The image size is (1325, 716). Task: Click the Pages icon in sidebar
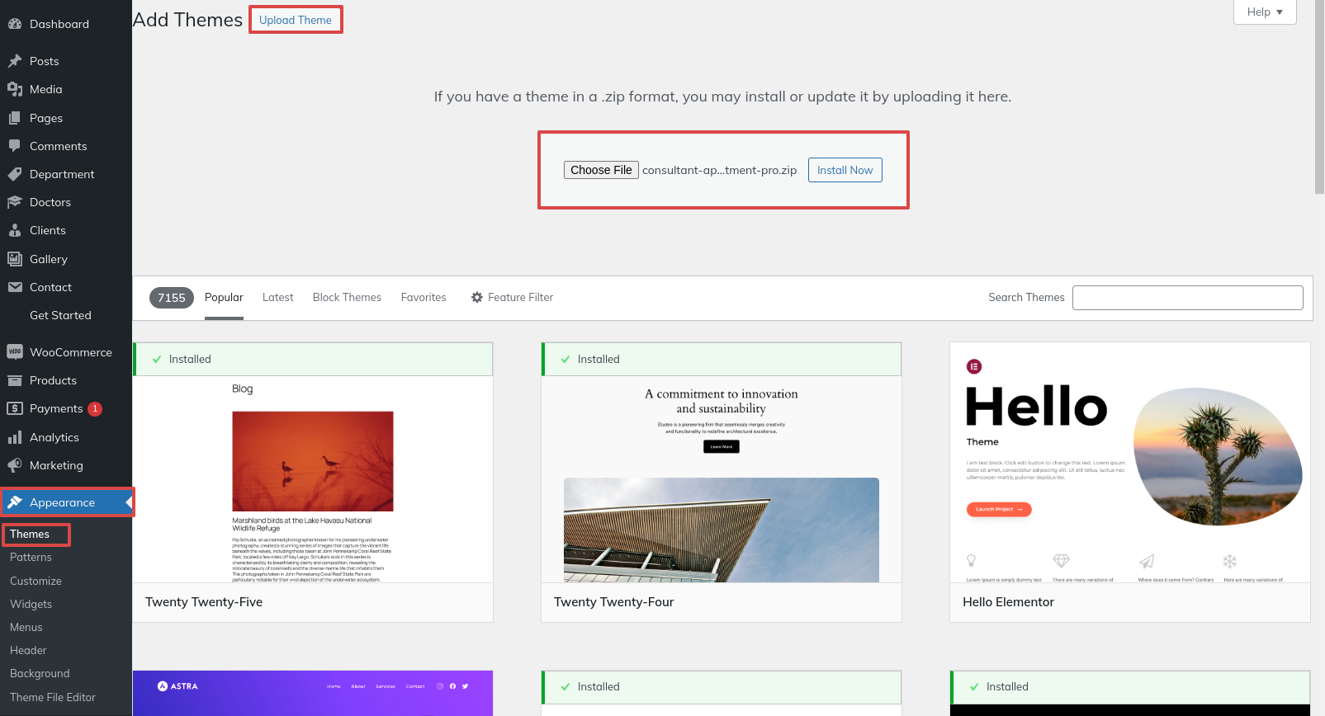click(15, 118)
